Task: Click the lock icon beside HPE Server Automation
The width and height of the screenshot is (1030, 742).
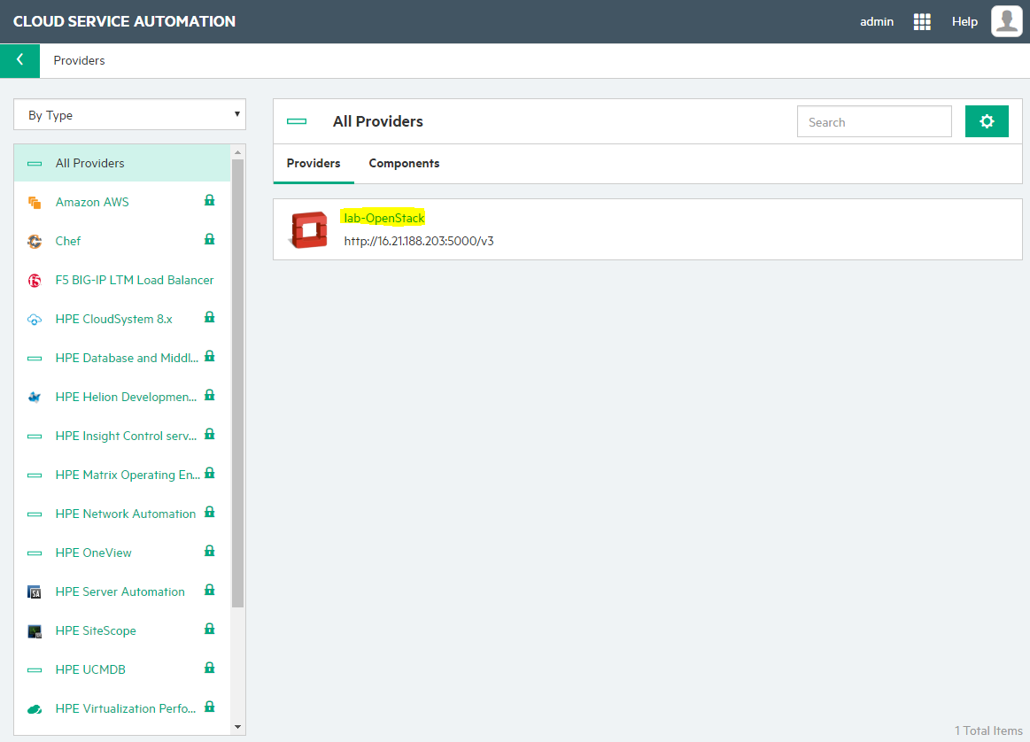Action: 210,590
